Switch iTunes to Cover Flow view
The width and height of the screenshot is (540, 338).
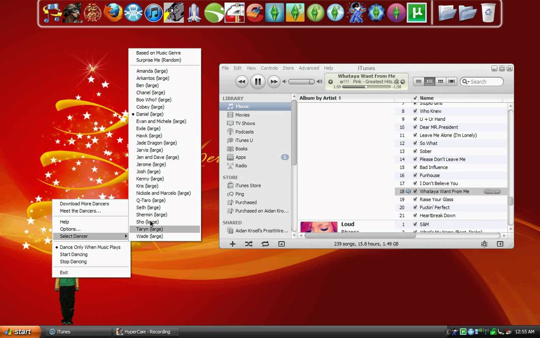(x=451, y=81)
